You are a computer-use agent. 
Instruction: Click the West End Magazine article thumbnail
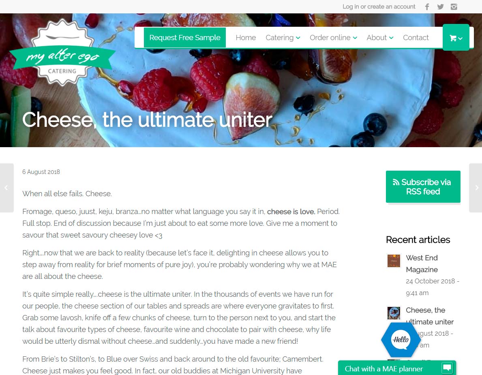point(394,261)
